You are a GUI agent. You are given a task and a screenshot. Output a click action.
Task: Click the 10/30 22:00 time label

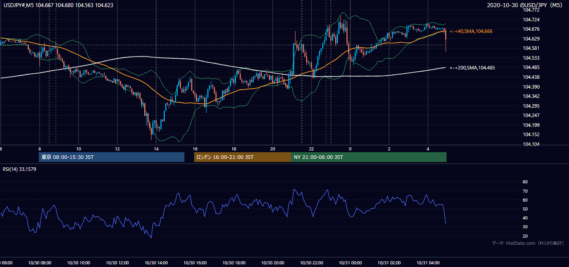tap(312, 263)
